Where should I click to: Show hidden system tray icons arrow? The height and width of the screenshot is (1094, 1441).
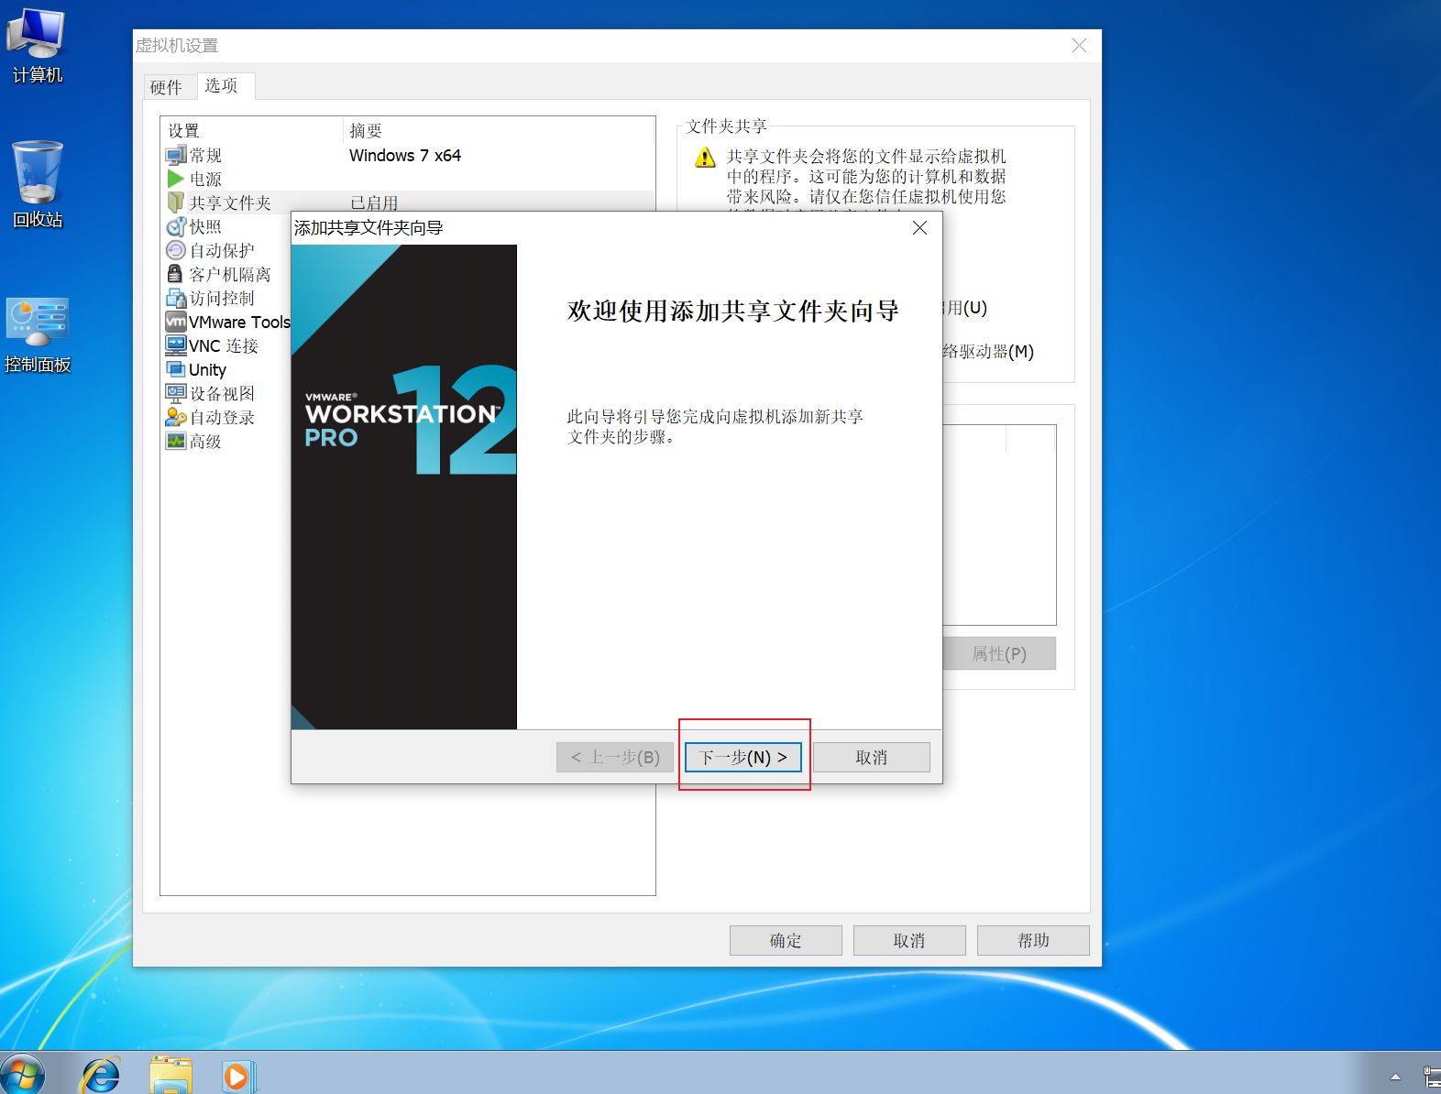pyautogui.click(x=1395, y=1077)
